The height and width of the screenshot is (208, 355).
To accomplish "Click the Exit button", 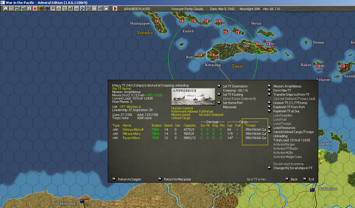I will click(x=312, y=179).
